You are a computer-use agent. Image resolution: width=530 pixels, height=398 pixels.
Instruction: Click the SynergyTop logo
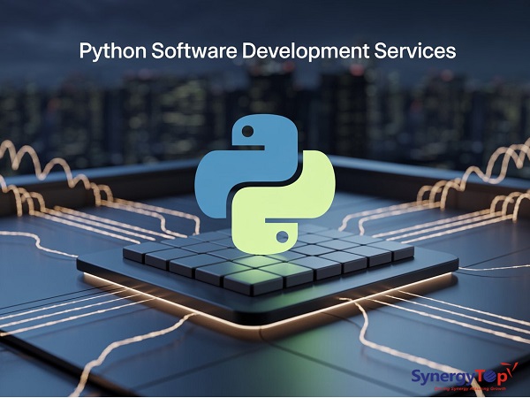(x=465, y=377)
